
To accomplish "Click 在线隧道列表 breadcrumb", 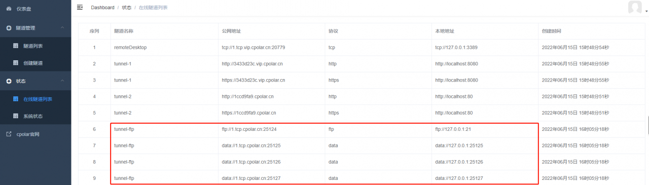I will [153, 8].
